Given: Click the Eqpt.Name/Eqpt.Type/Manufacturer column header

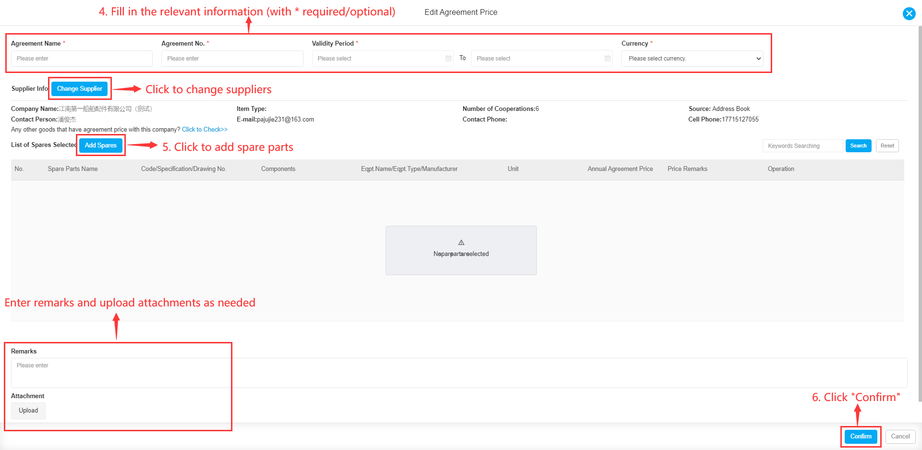Looking at the screenshot, I should (x=409, y=169).
